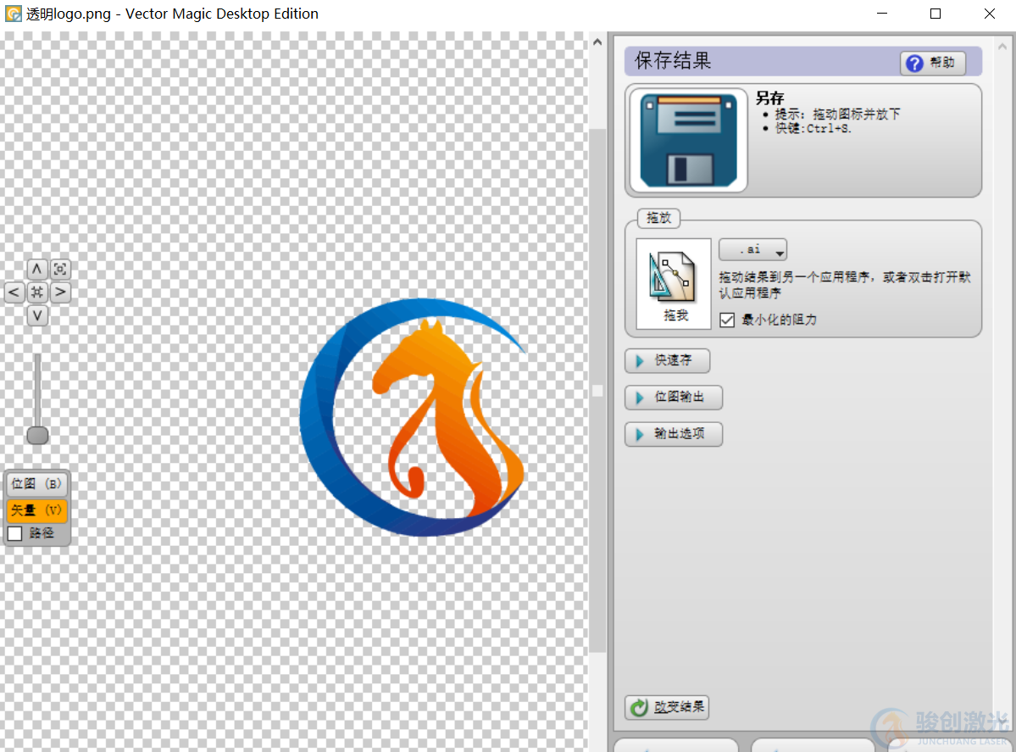Screen dimensions: 1016x752
Task: Expand the 位图输出 section
Action: (x=674, y=398)
